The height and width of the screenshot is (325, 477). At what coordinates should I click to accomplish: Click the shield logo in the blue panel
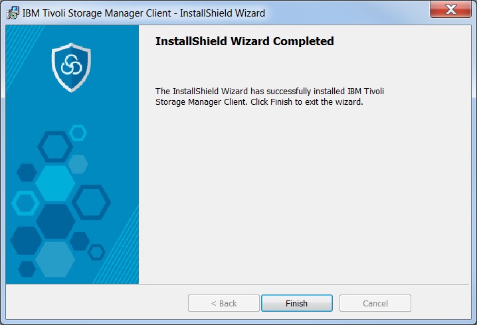[x=71, y=68]
